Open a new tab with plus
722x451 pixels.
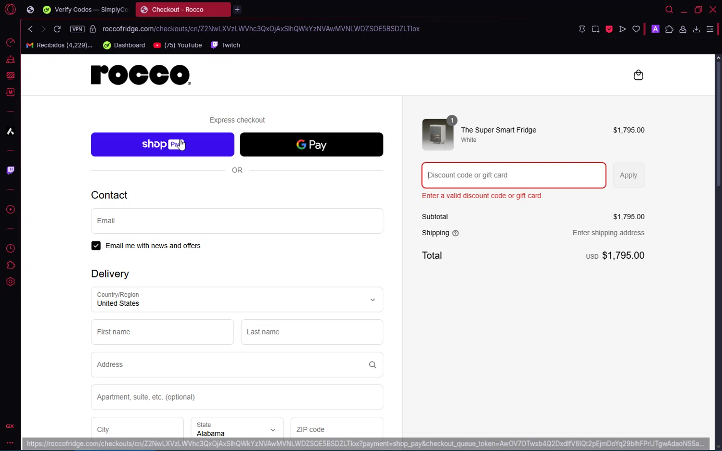[x=237, y=10]
